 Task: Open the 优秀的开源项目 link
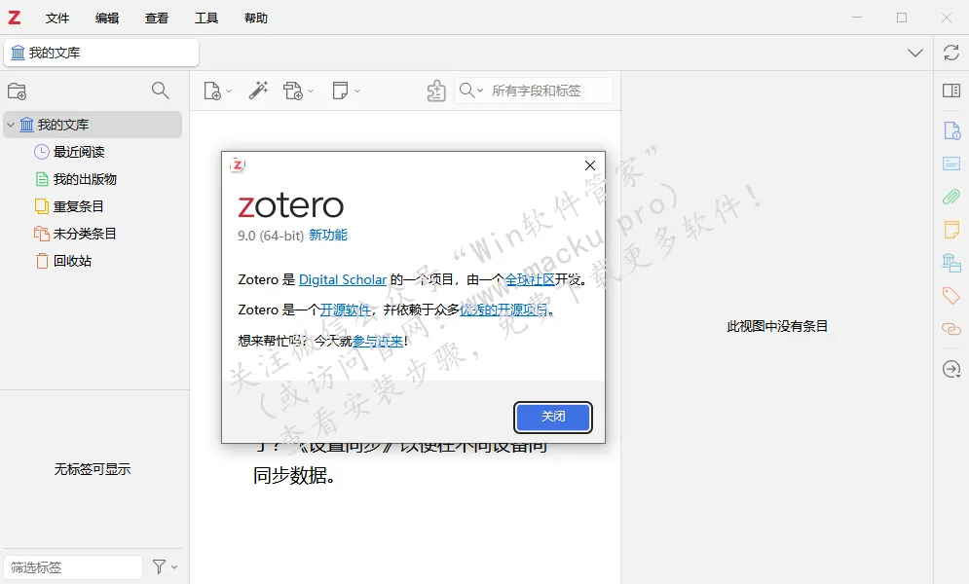[x=503, y=310]
